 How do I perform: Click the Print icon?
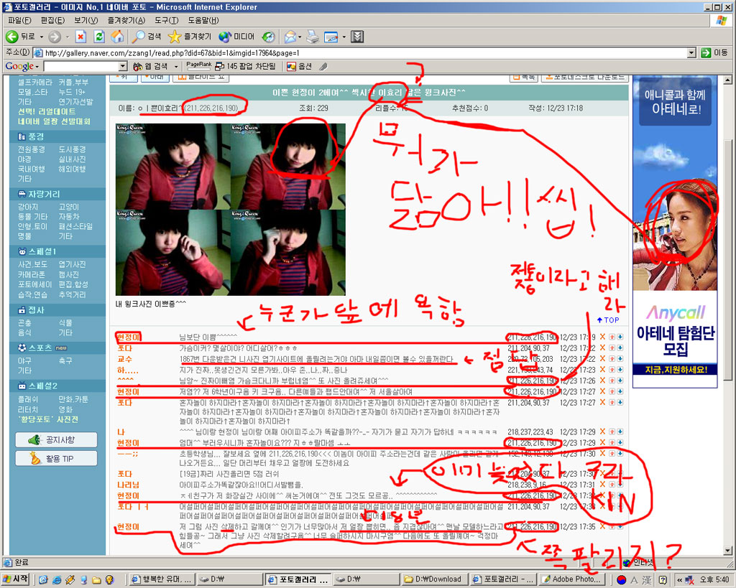[x=313, y=37]
